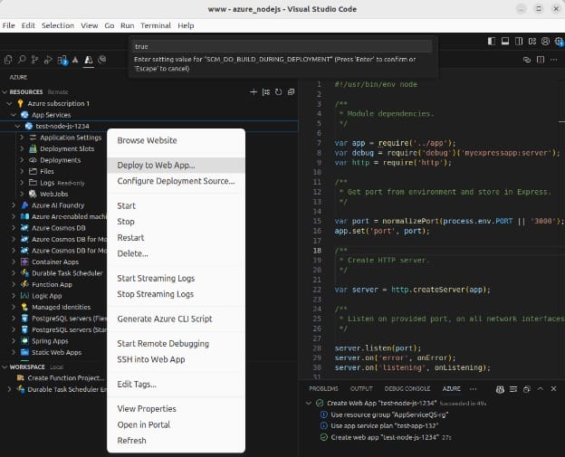Split the editor to the right
This screenshot has width=565, height=457.
[541, 60]
